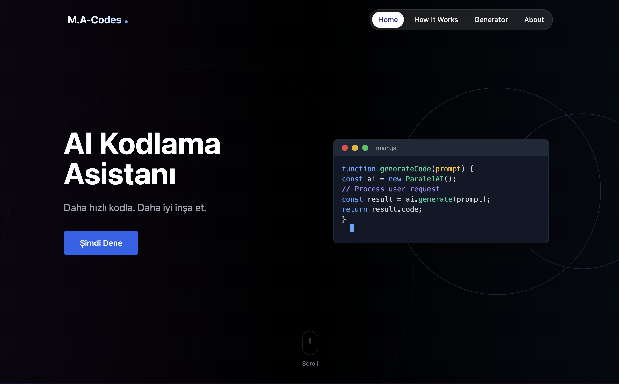The height and width of the screenshot is (384, 619).
Task: Click the 'const ai = new ParalelAI();' line
Action: click(x=399, y=179)
